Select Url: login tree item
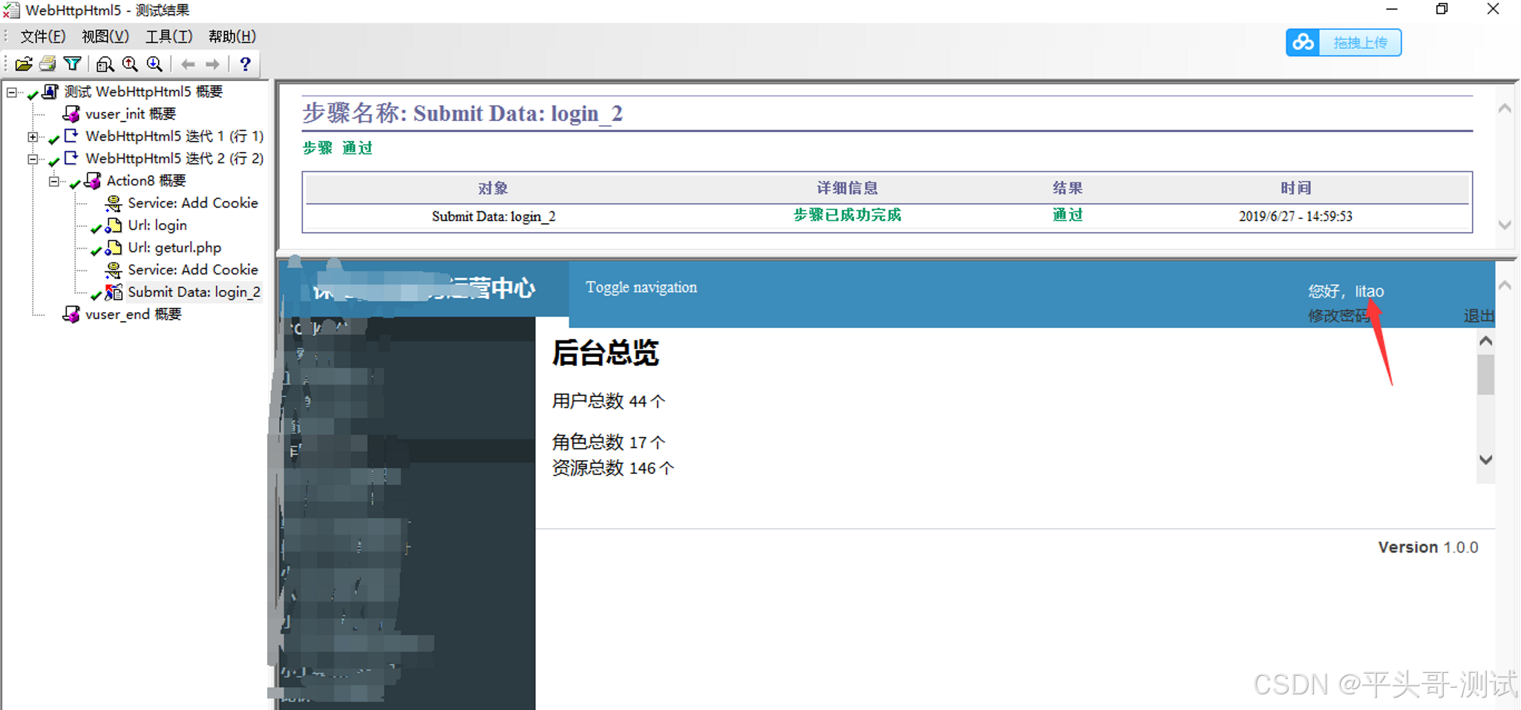 click(x=157, y=225)
